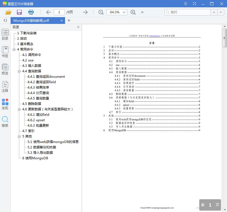227x212 pixels.
Task: Select outline item 4.5 删除数据
Action: click(32, 104)
